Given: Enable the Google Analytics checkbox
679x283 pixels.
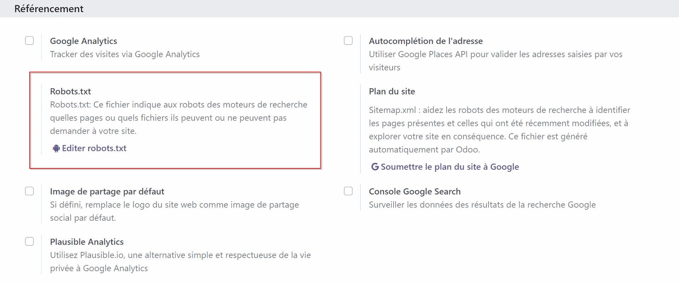Looking at the screenshot, I should click(x=29, y=41).
